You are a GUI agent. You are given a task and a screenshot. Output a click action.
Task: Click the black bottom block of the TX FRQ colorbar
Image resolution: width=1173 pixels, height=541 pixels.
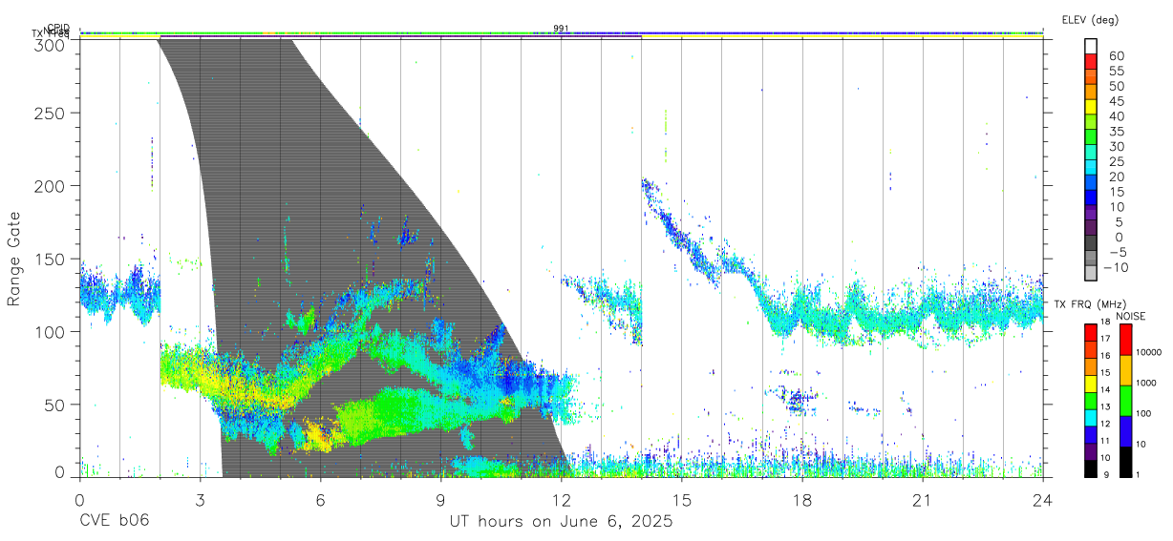click(1092, 468)
